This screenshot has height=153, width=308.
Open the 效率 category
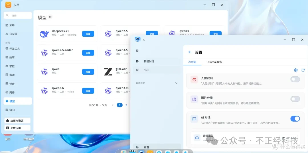click(x=18, y=58)
